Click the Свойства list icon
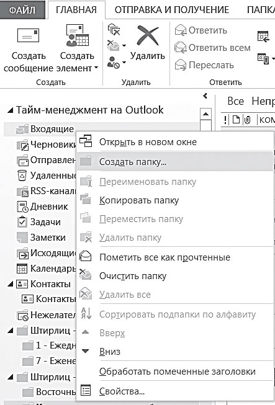This screenshot has height=405, width=275. click(x=86, y=390)
